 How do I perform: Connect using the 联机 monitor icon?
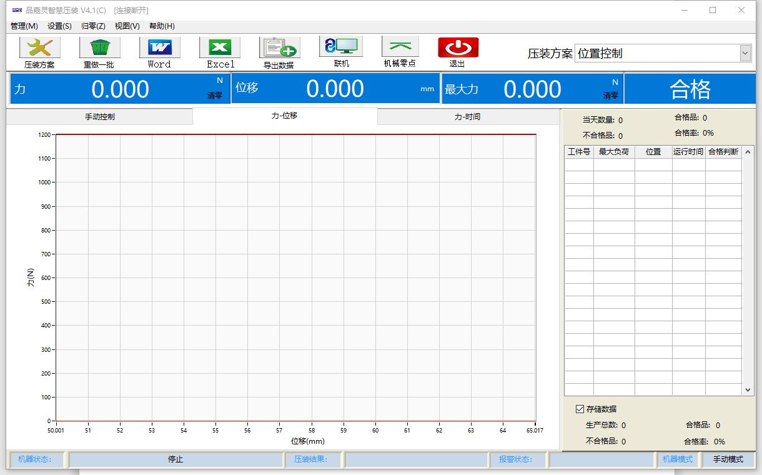(x=341, y=47)
